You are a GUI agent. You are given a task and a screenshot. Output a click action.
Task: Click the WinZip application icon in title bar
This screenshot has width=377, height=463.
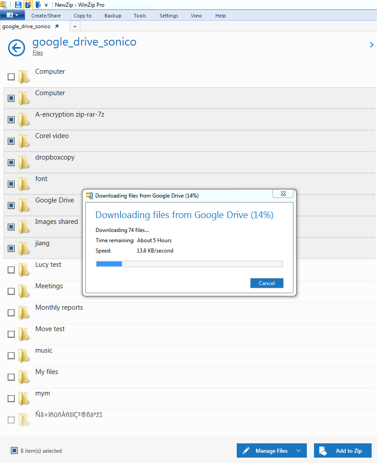click(x=3, y=5)
